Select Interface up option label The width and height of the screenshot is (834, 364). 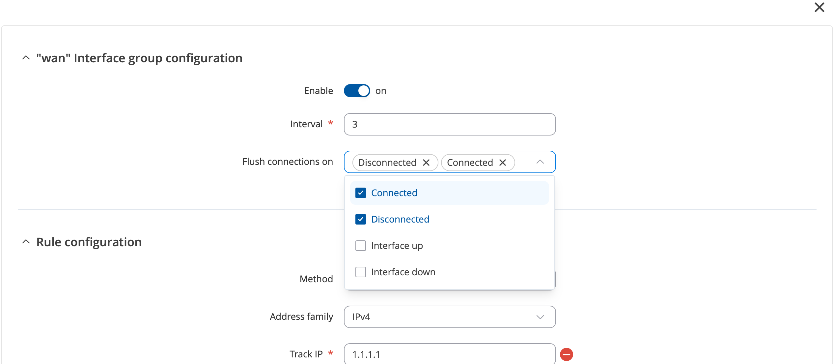coord(397,246)
